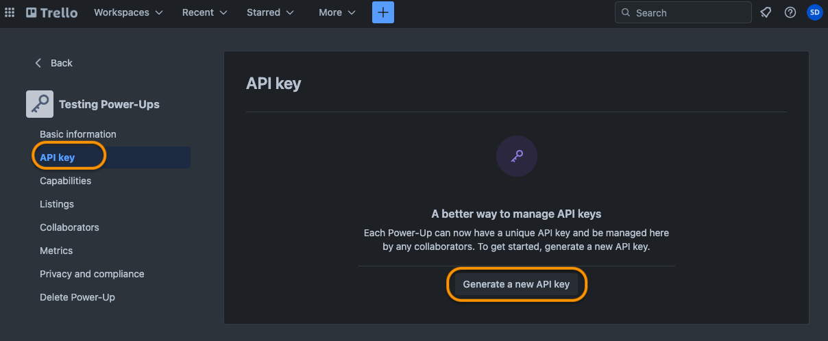
Task: Open notifications via rocket icon
Action: click(x=766, y=12)
